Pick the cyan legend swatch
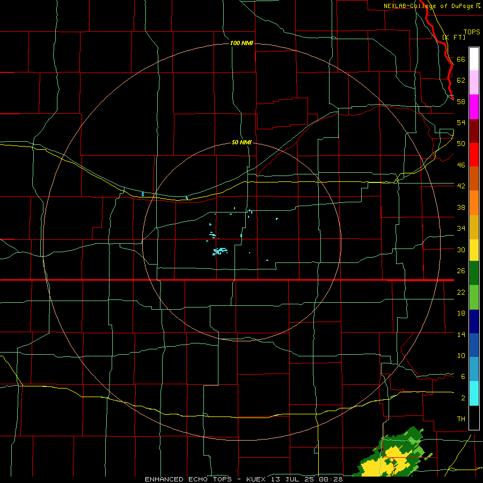This screenshot has height=483, width=483. point(474,393)
